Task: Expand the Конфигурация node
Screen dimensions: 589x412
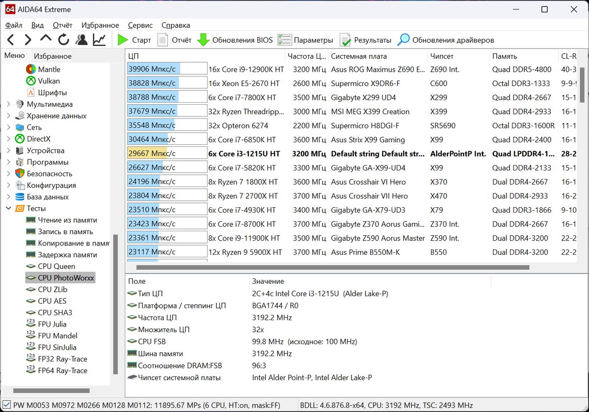Action: 8,185
